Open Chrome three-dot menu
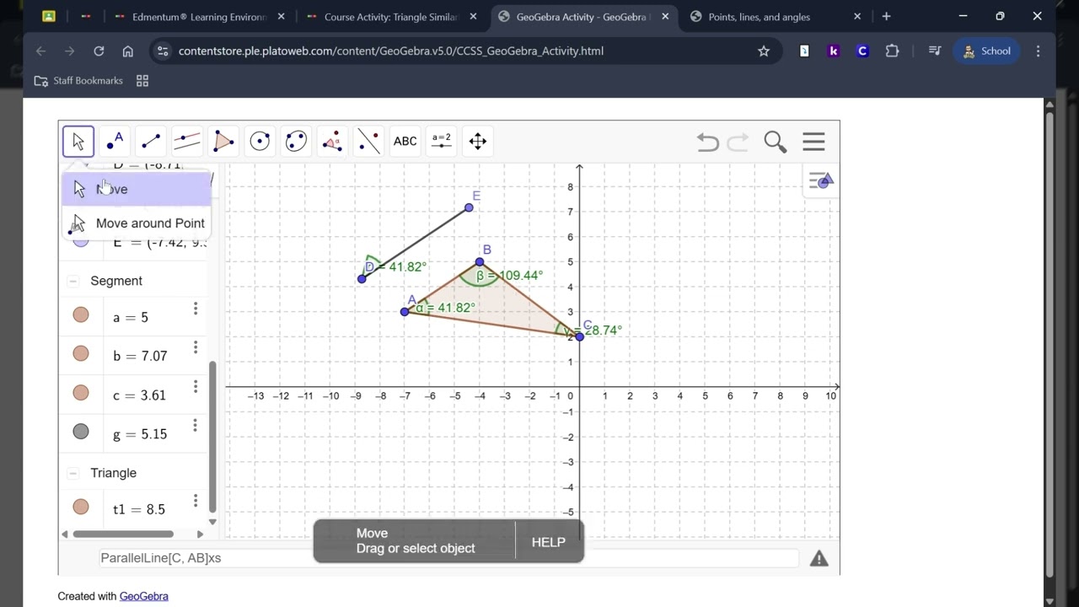This screenshot has height=607, width=1079. [x=1039, y=51]
